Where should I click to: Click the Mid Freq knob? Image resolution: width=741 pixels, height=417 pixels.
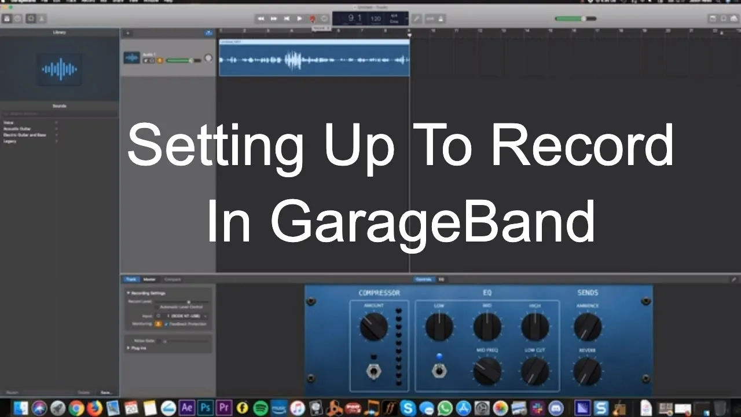pyautogui.click(x=487, y=371)
